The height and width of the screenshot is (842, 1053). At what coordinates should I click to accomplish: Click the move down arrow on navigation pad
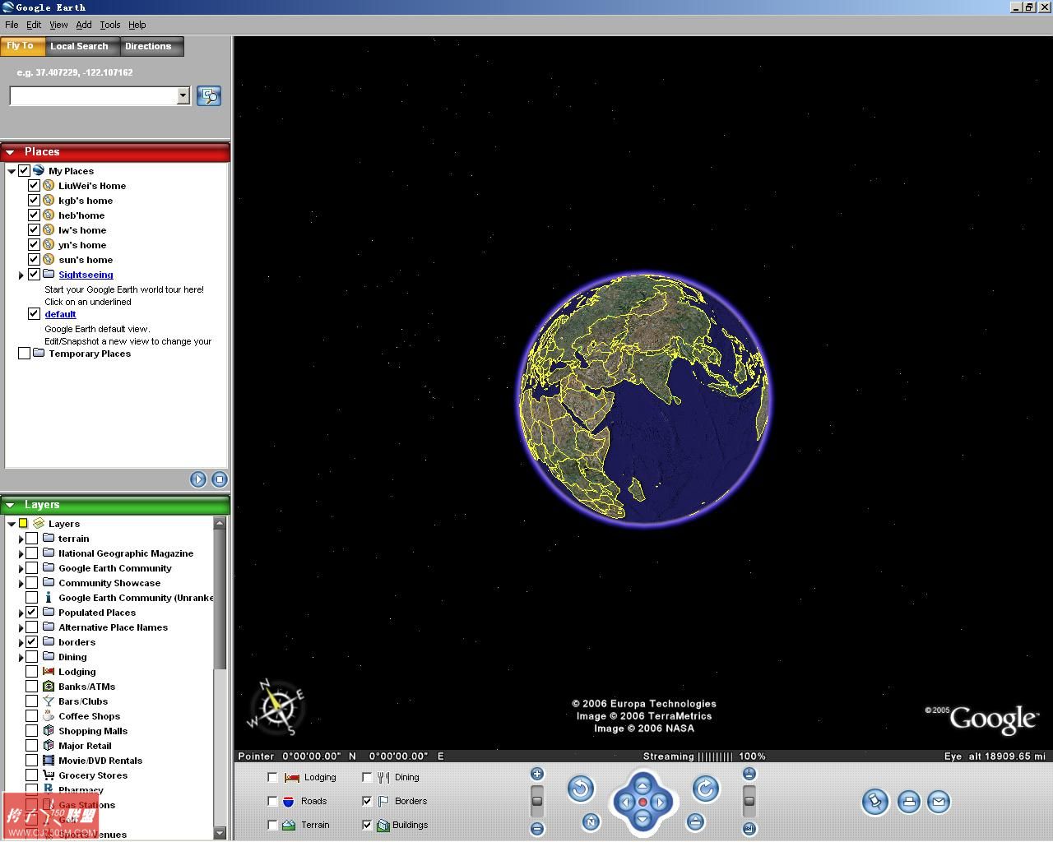(x=642, y=818)
